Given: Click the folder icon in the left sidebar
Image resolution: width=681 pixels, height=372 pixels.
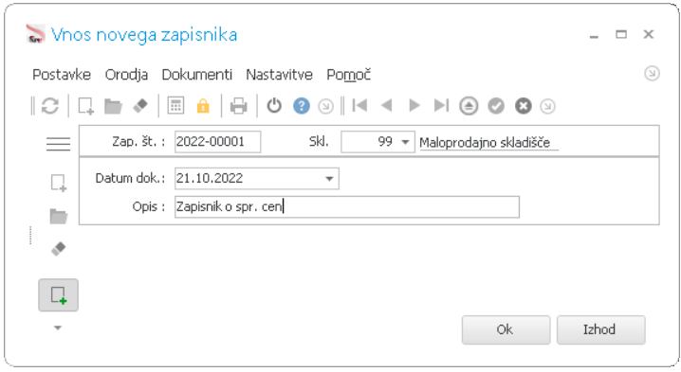Looking at the screenshot, I should [59, 216].
